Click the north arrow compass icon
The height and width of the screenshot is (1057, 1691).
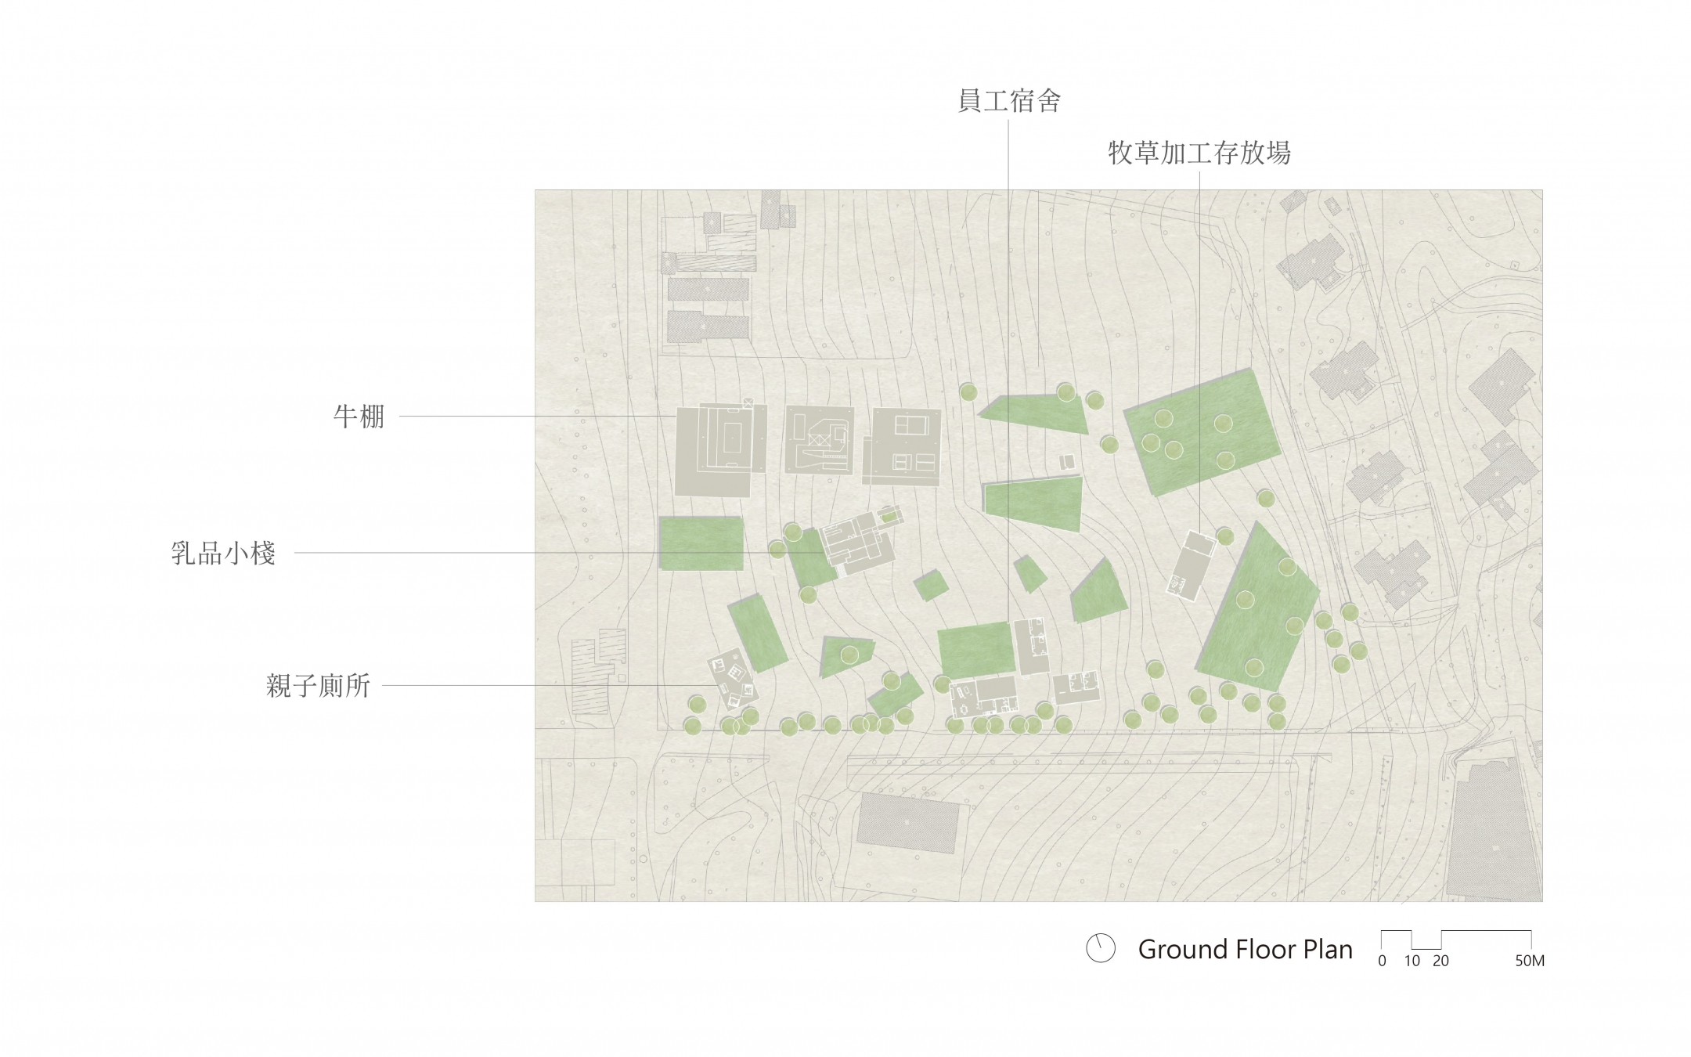point(1101,949)
